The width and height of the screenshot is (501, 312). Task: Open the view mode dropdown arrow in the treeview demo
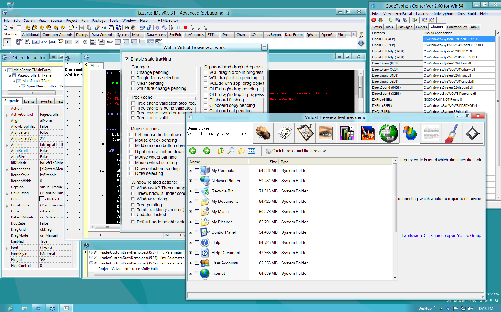click(x=259, y=150)
